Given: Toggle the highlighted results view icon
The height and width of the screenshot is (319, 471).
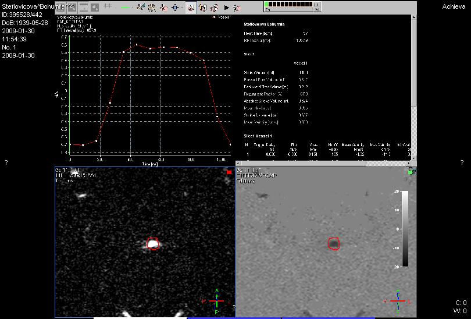Looking at the screenshot, I should 191,8.
